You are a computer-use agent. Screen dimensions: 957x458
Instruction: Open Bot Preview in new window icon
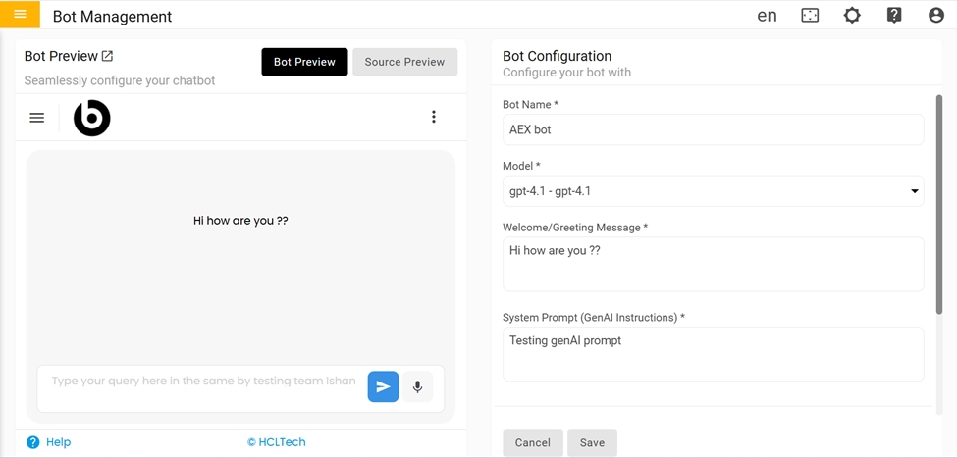point(108,57)
